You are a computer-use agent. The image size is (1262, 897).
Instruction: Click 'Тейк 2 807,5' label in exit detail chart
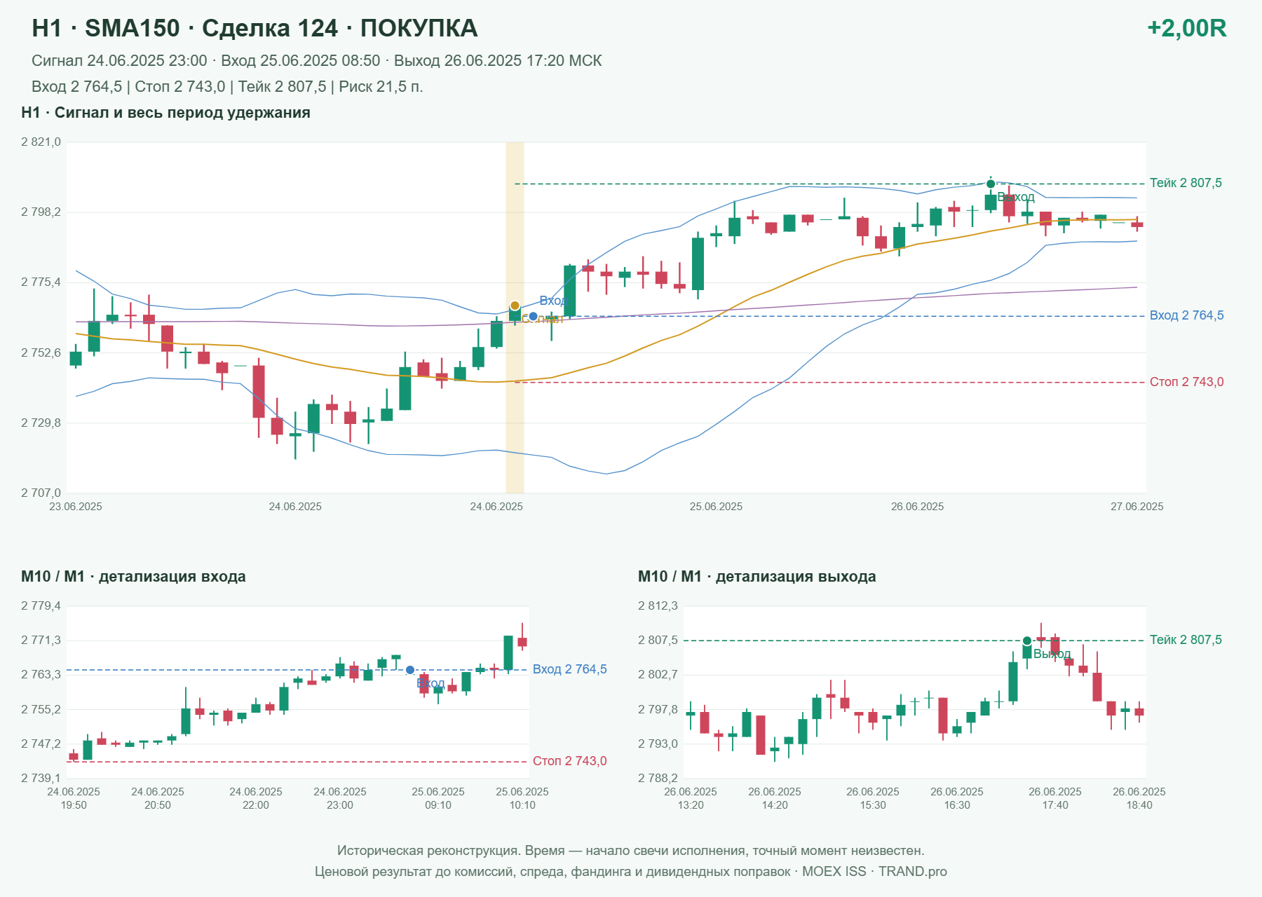[1186, 640]
